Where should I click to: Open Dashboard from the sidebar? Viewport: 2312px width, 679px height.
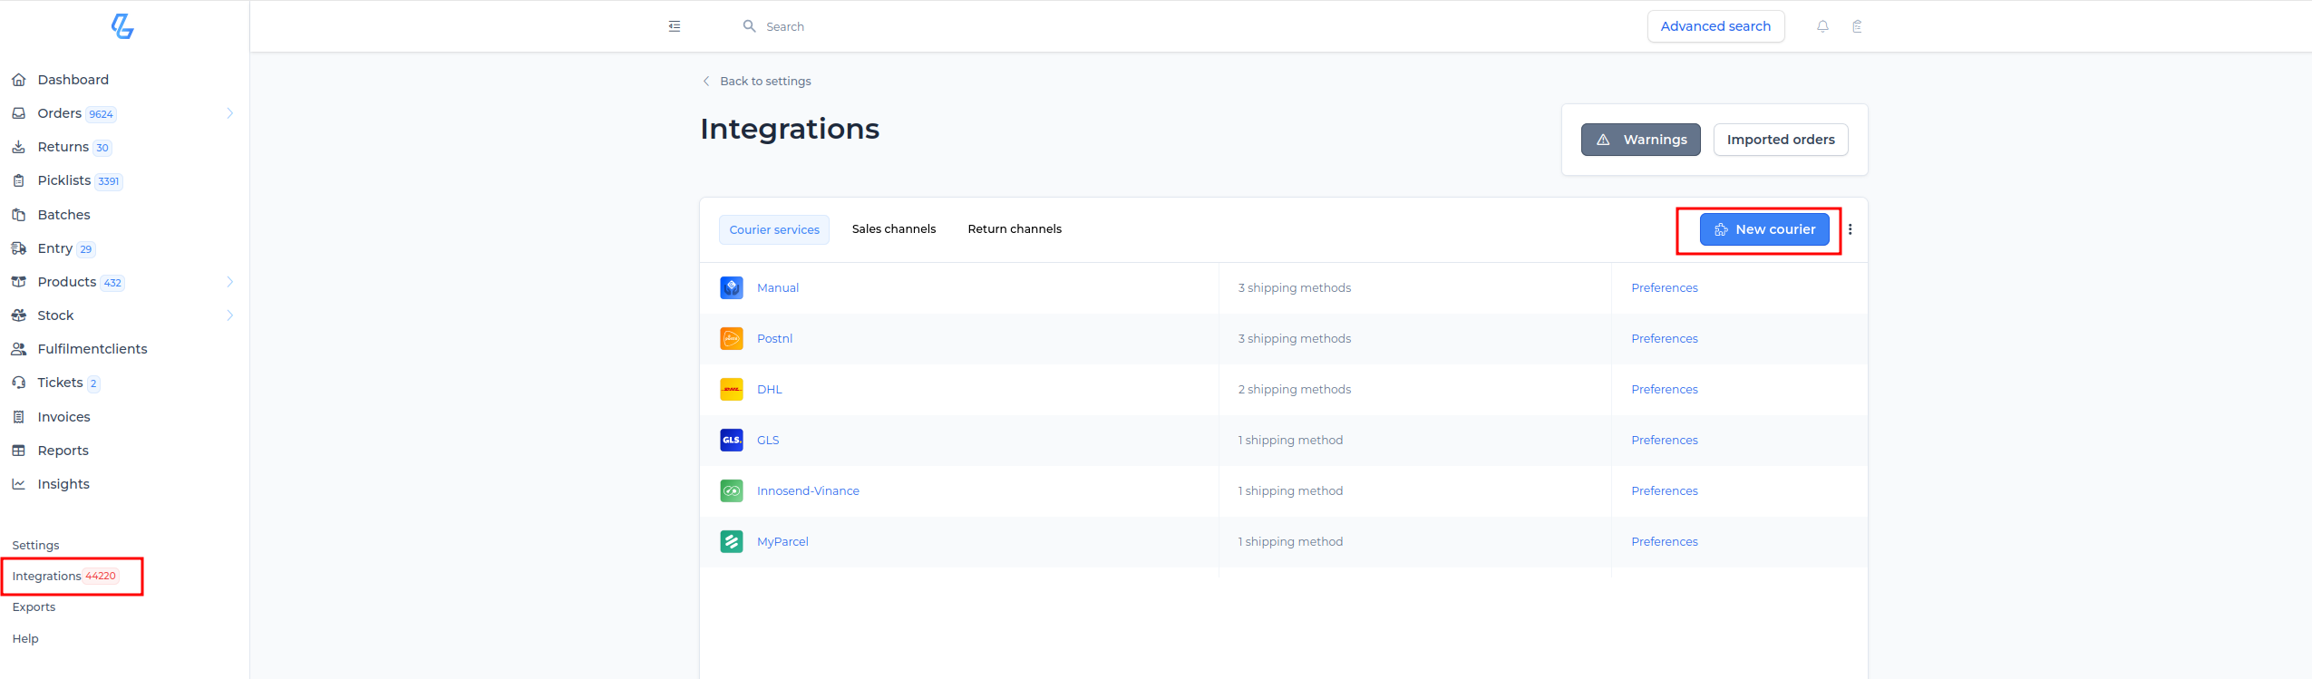pyautogui.click(x=73, y=80)
